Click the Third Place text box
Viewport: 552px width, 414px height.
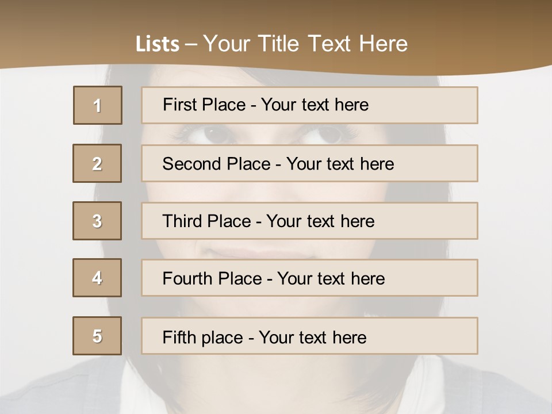tap(309, 221)
